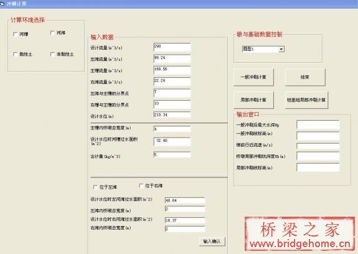Screen dimensions: 358x254
Task: Open the 墩与基础数据控制 pier type dropdown
Action: (281, 49)
